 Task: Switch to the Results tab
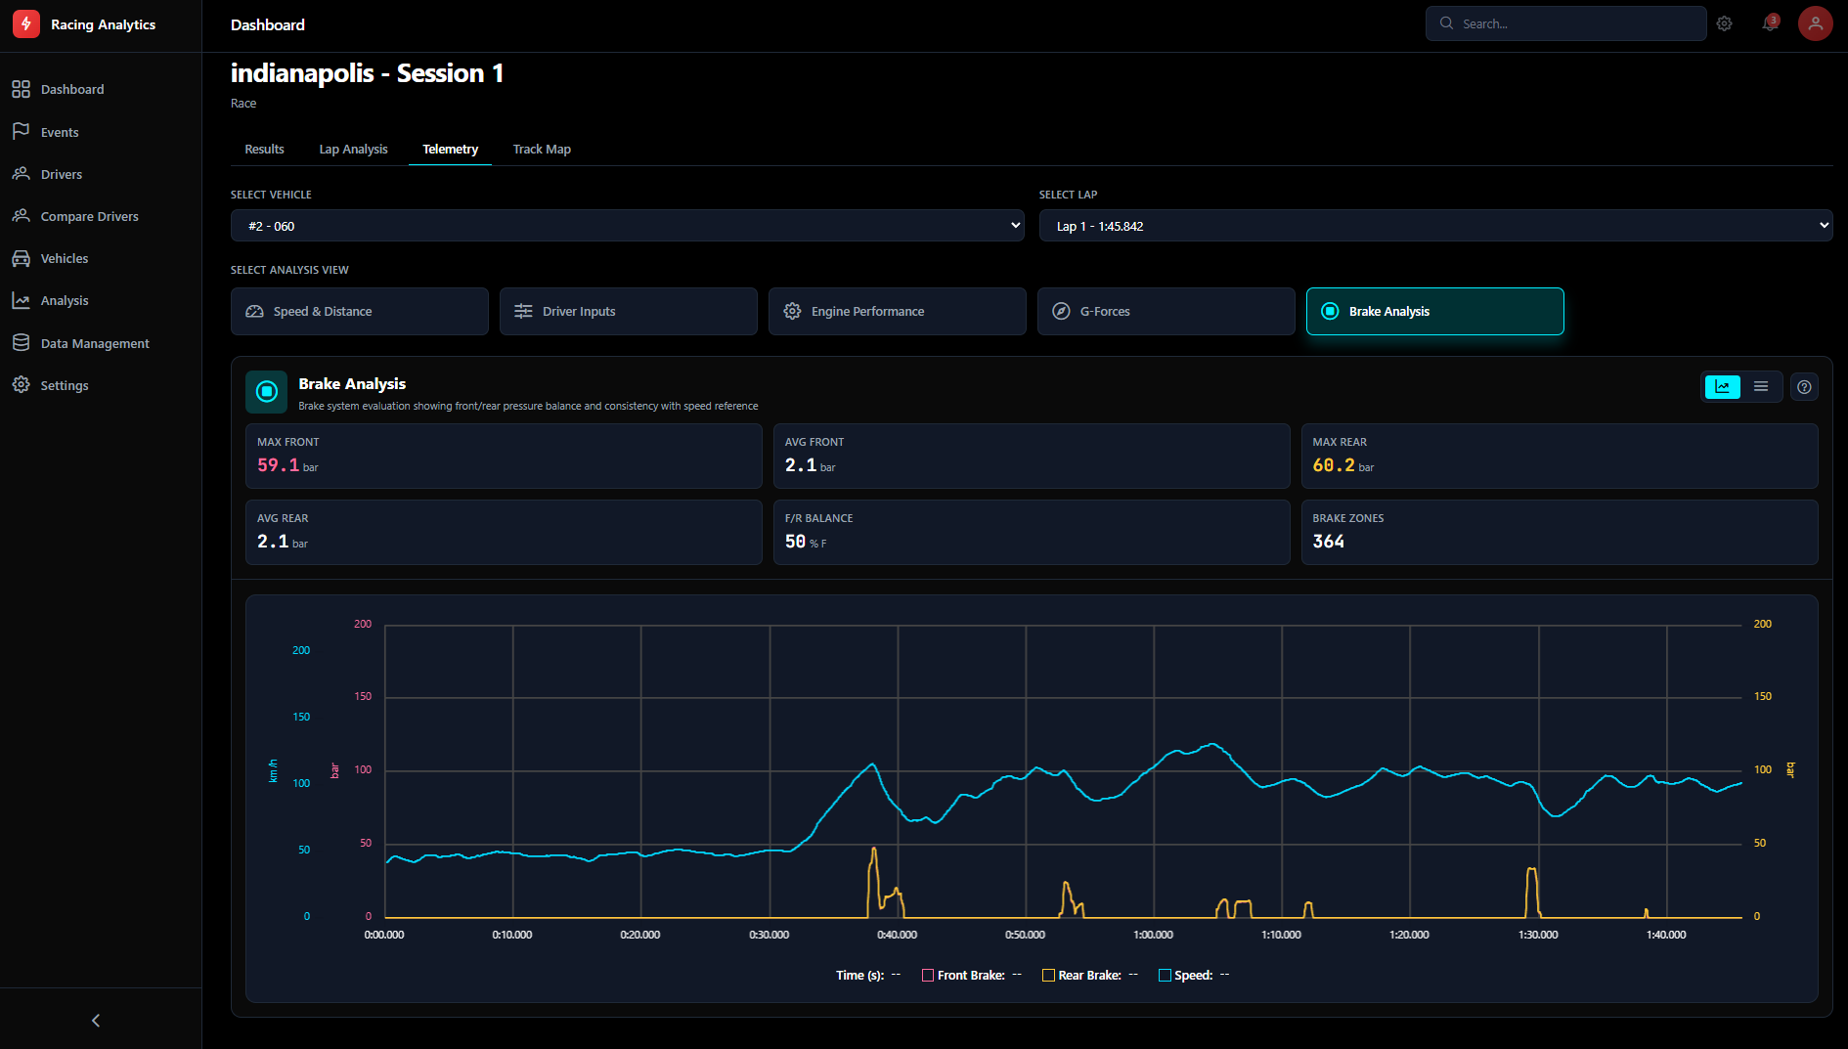[264, 149]
